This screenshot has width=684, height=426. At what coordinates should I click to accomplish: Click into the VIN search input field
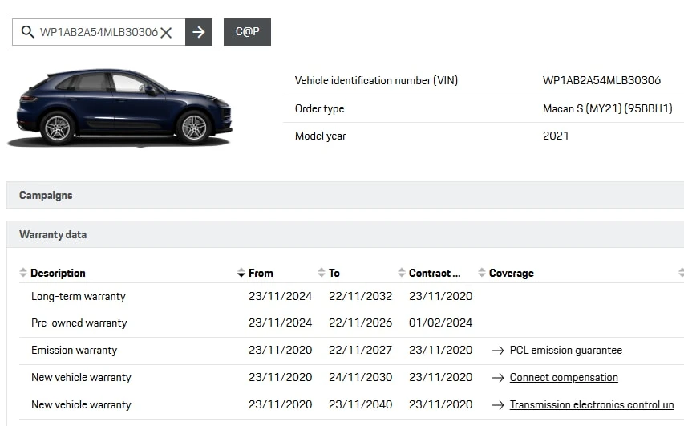point(99,32)
